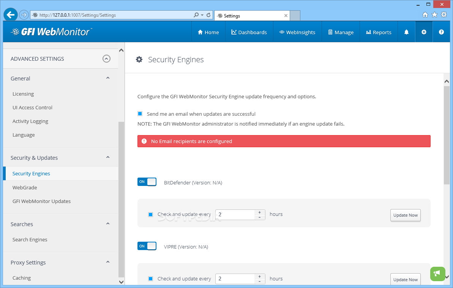Open Search Engines settings
Viewport: 453px width, 288px height.
[x=30, y=239]
